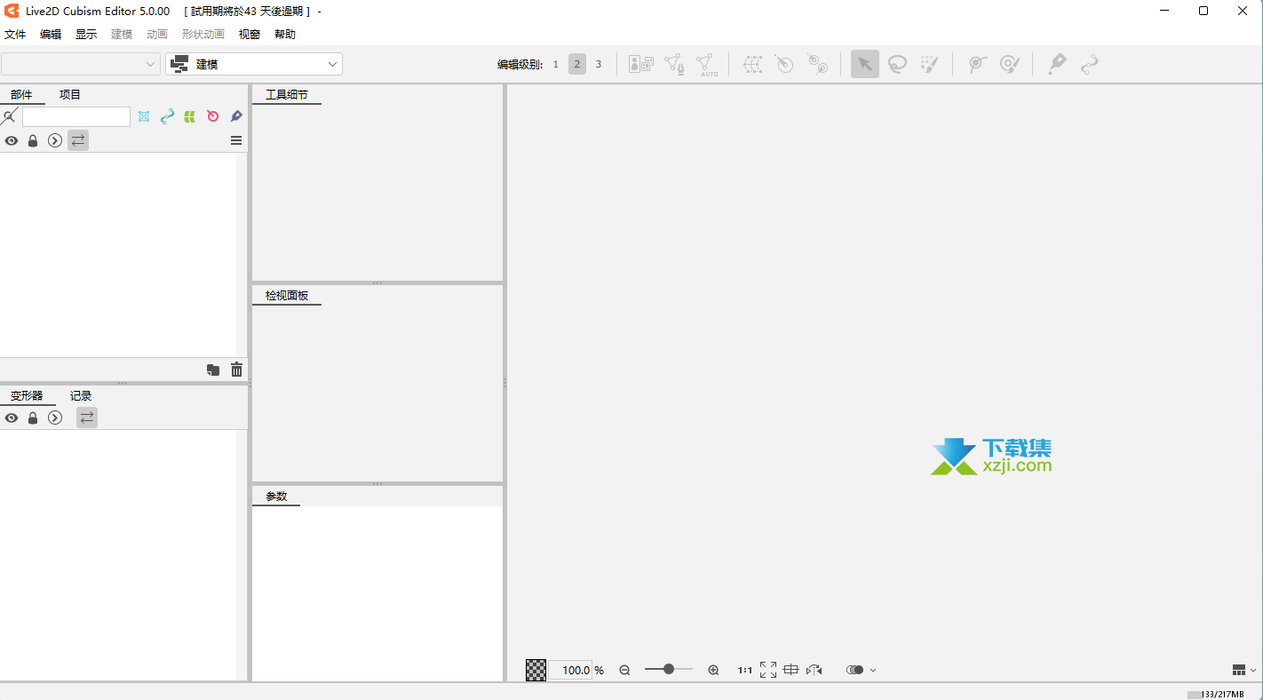
Task: Select the curved path tool in top toolbar
Action: click(x=1089, y=64)
